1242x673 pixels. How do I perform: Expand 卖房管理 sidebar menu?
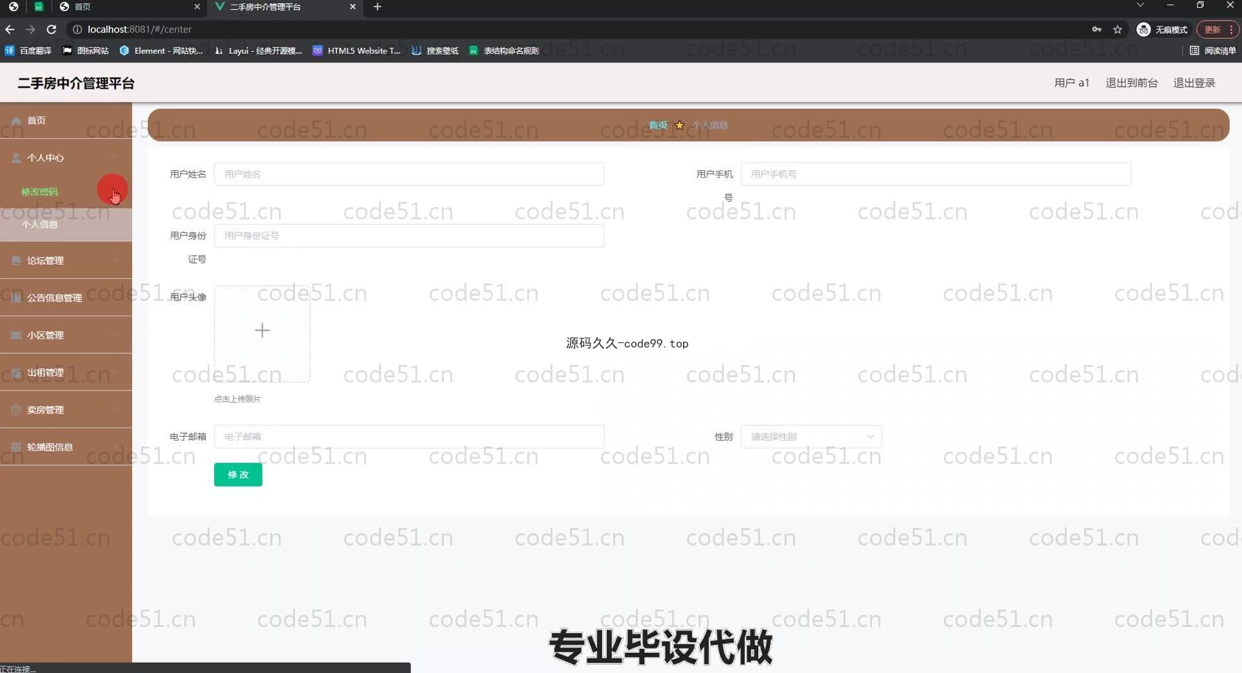click(66, 410)
